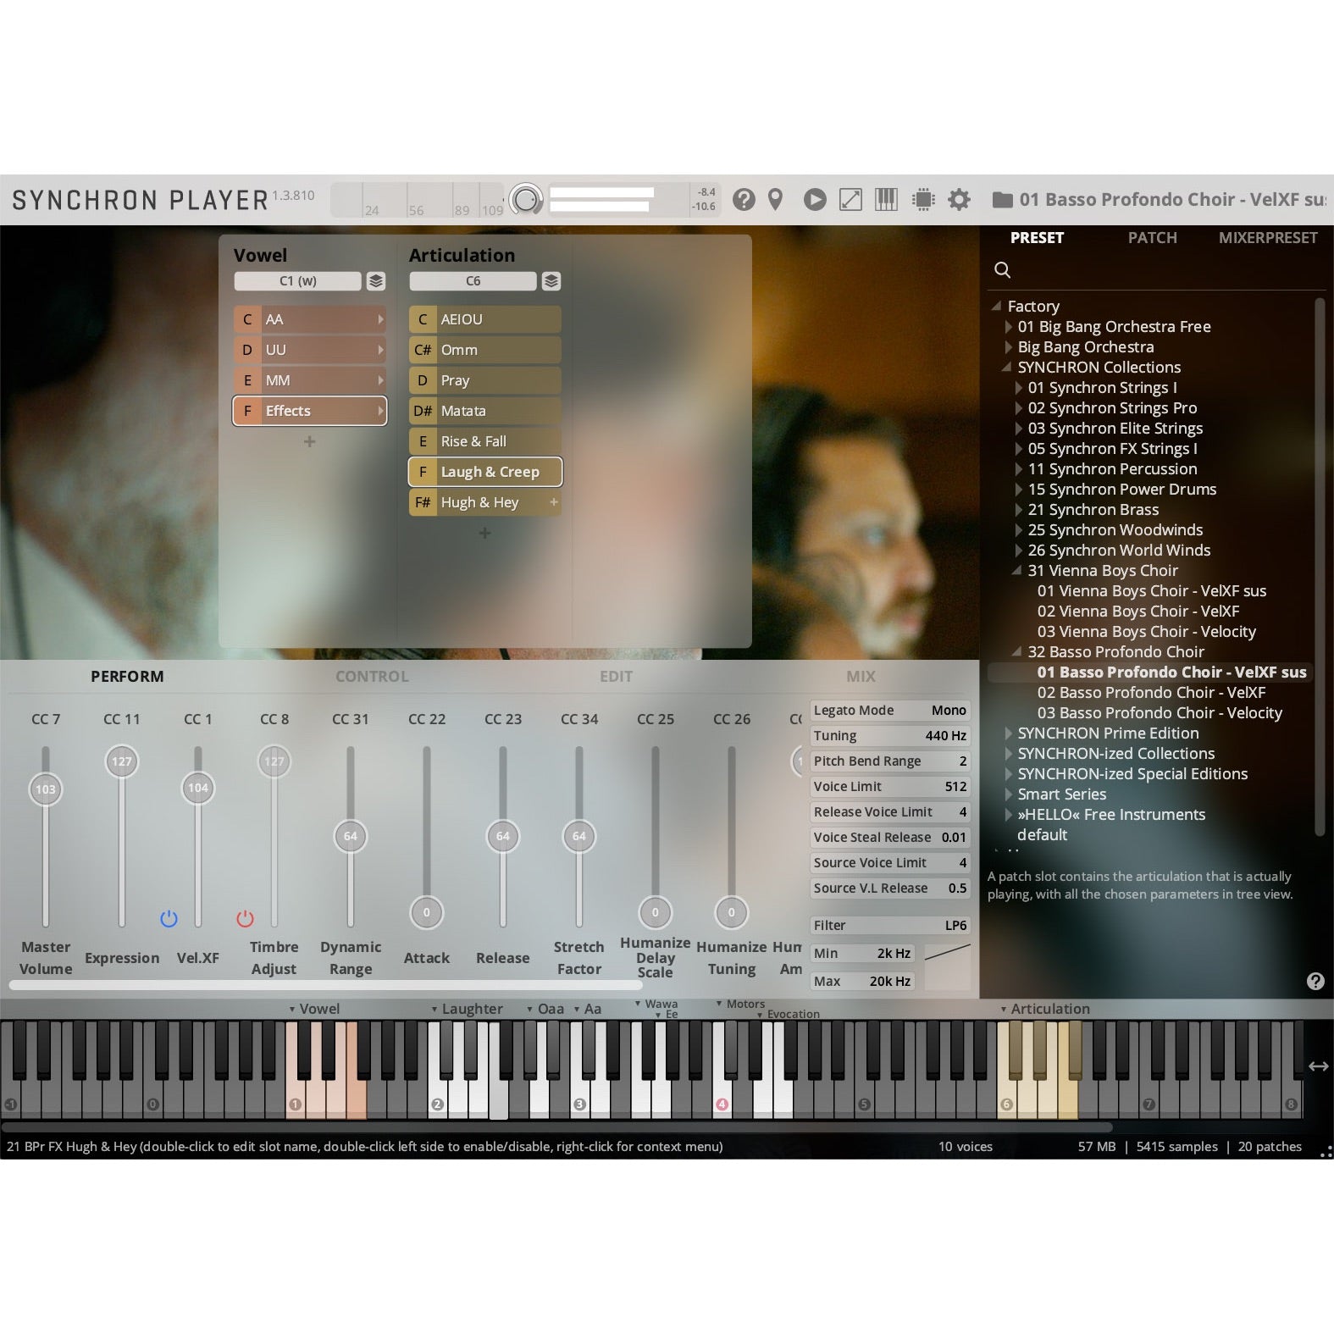Image resolution: width=1334 pixels, height=1334 pixels.
Task: Click the Dynamic Range slider handle
Action: tap(350, 836)
